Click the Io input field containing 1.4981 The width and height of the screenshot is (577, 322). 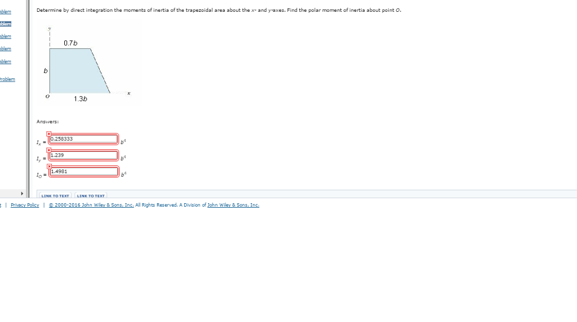point(84,171)
